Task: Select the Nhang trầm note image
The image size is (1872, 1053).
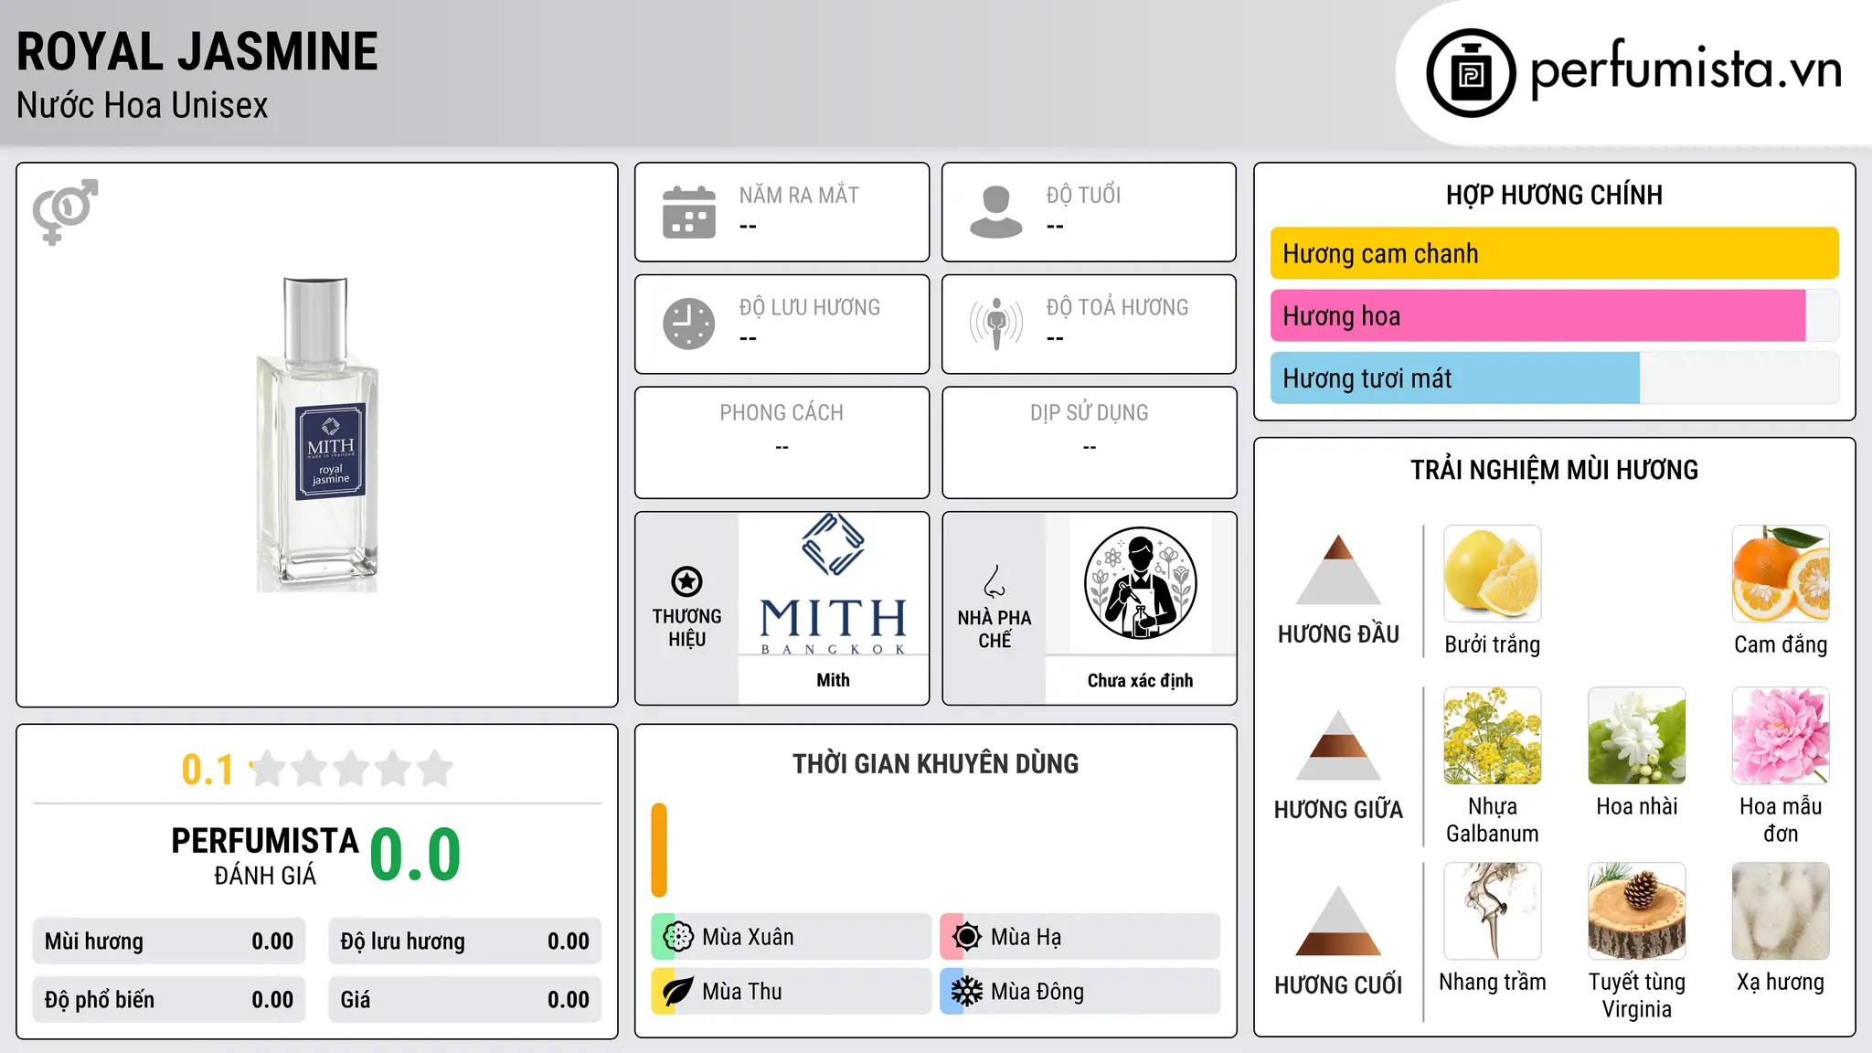Action: pyautogui.click(x=1493, y=911)
